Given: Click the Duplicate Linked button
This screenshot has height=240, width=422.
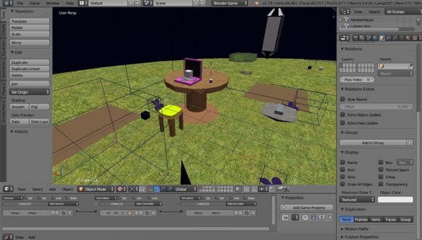Looking at the screenshot, I should pyautogui.click(x=30, y=69).
